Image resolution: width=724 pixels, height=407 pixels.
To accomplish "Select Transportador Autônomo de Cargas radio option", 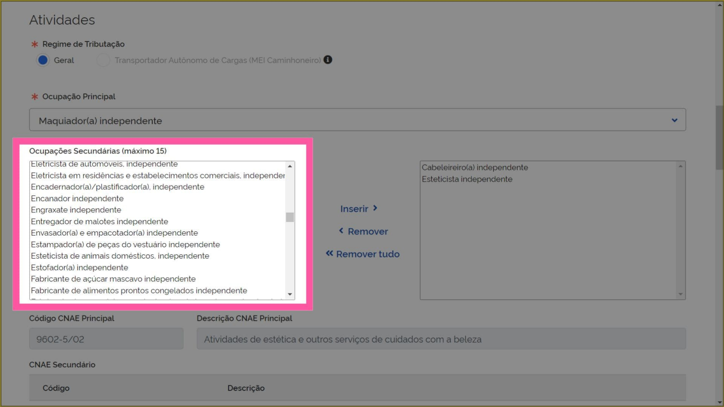I will tap(103, 60).
